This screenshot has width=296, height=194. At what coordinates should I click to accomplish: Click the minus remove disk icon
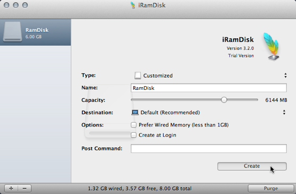(25, 188)
